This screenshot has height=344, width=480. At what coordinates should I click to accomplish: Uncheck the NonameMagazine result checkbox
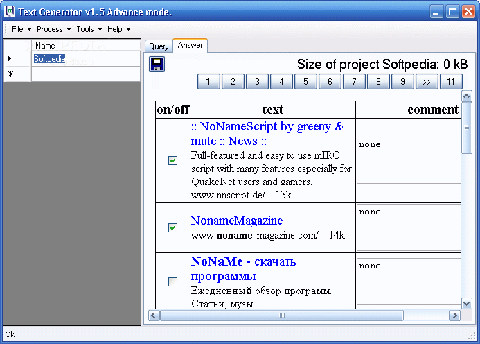pyautogui.click(x=172, y=227)
